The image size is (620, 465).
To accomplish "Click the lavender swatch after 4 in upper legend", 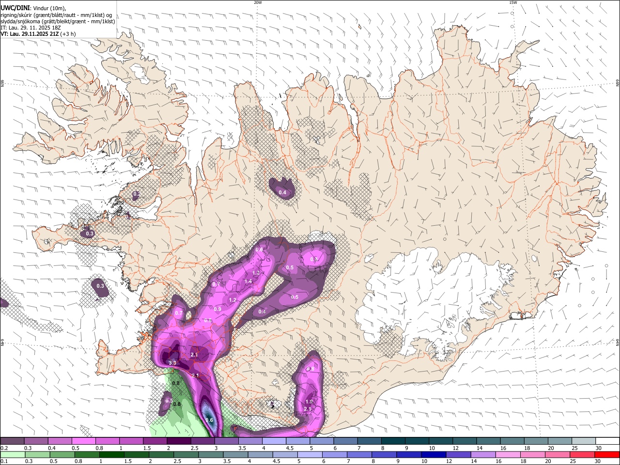I will click(x=274, y=441).
